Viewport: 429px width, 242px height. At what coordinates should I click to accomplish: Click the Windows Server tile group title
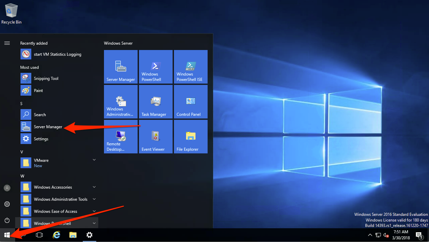[x=118, y=43]
